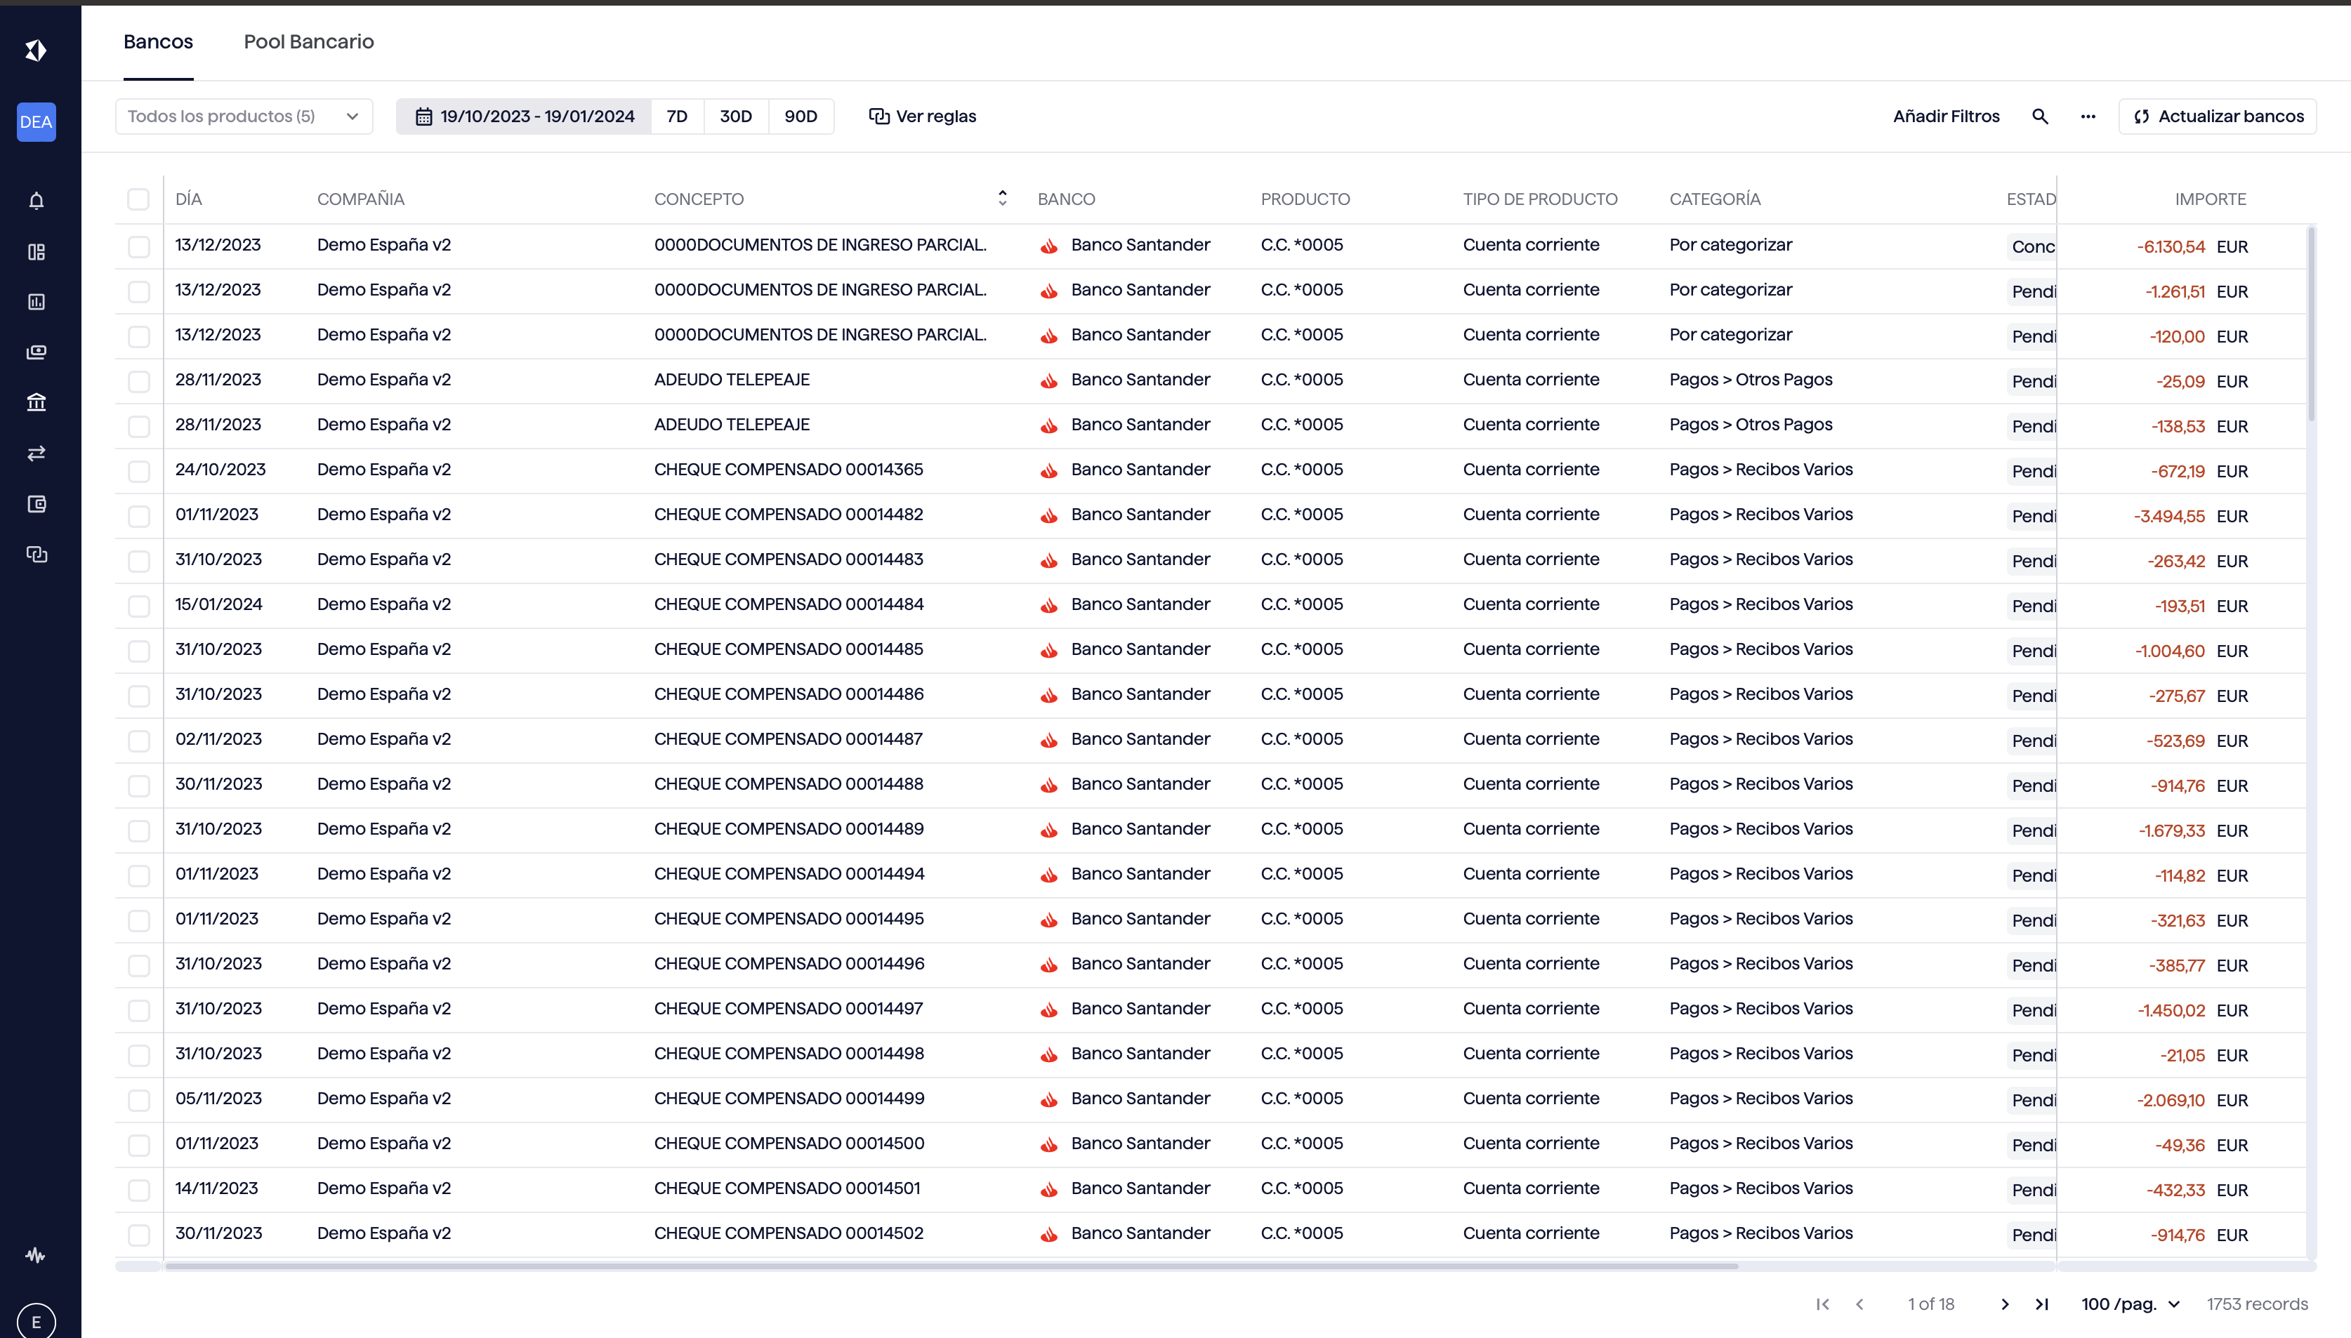Open the bank building icon in sidebar
The height and width of the screenshot is (1338, 2351).
(36, 402)
